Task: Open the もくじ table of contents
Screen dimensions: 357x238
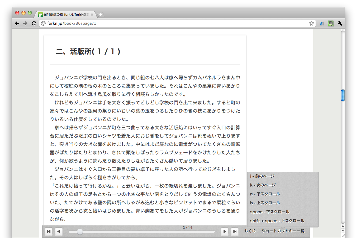Action: pyautogui.click(x=250, y=231)
